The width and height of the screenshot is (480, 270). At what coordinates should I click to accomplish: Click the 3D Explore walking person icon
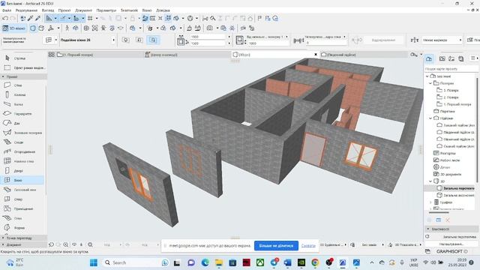[x=67, y=28]
